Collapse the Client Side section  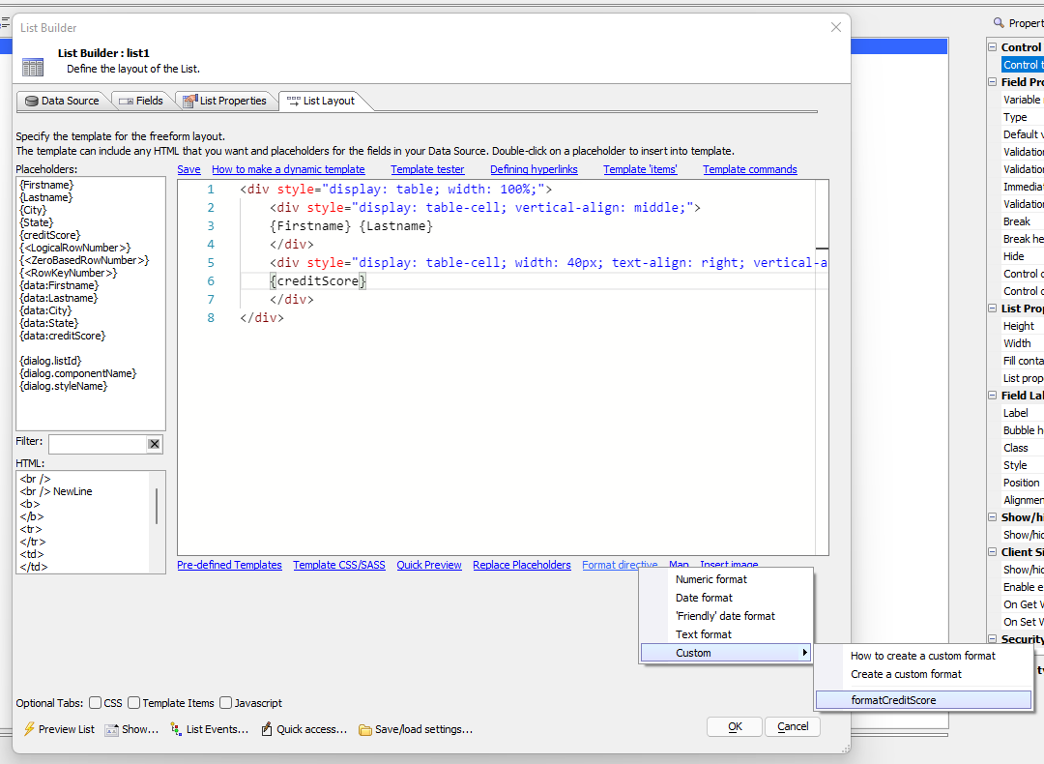click(x=992, y=552)
